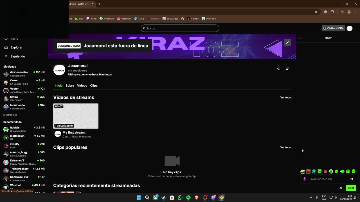Screen dimensions: 360x202
Task: Open recommended channel mattkeelan
Action: click(x=24, y=137)
